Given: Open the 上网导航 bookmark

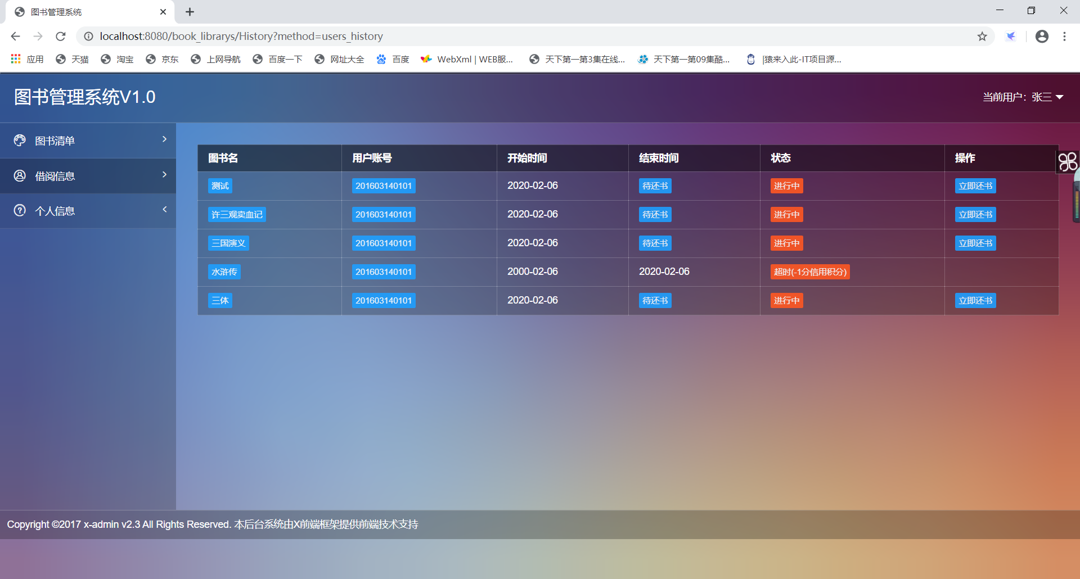Looking at the screenshot, I should tap(215, 59).
